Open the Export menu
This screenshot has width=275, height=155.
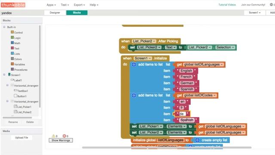79,5
